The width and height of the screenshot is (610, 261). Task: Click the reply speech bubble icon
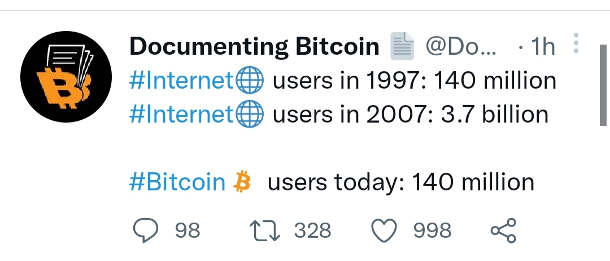click(146, 230)
